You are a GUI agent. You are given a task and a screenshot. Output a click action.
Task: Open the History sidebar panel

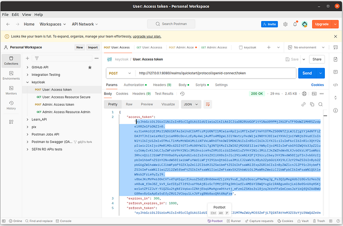click(11, 105)
